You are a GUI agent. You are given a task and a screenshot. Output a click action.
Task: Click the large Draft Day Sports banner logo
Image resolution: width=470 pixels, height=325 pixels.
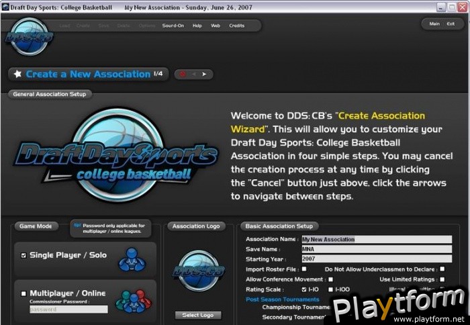(117, 157)
